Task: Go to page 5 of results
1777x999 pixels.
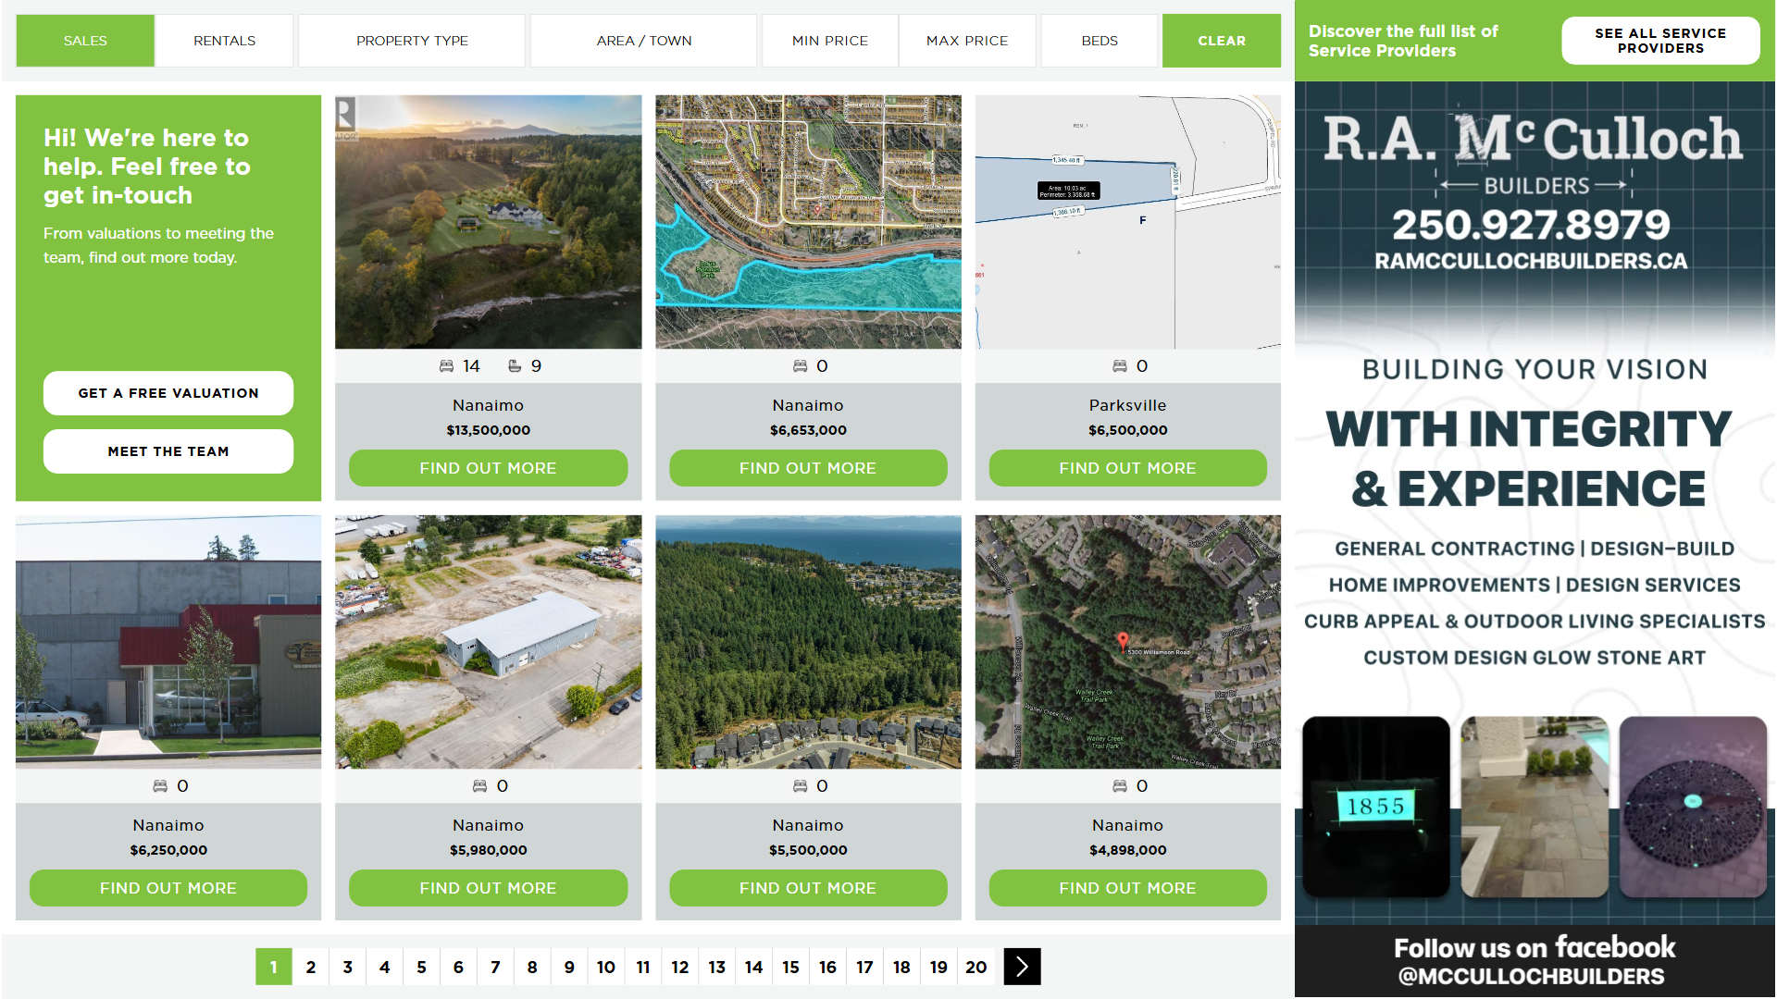Action: [421, 967]
